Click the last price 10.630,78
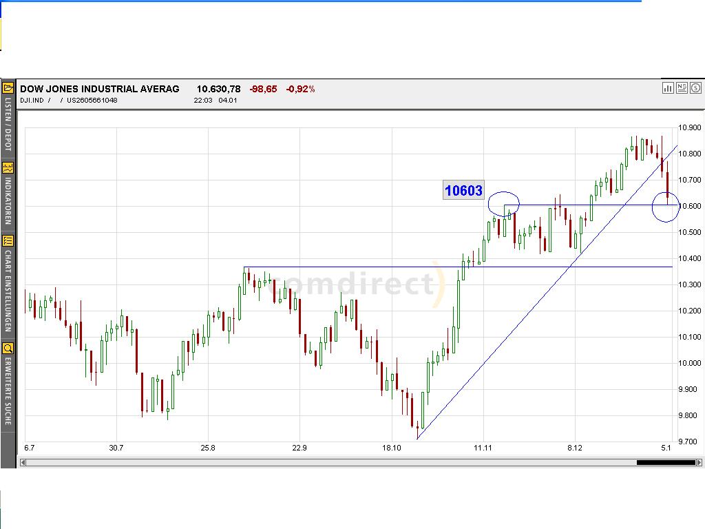 coord(218,89)
